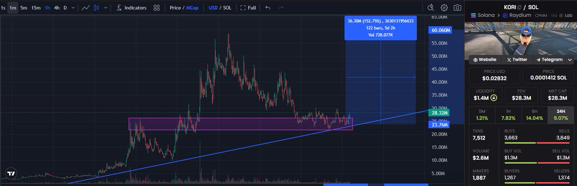The image size is (577, 186).
Task: Switch chart to 15m timeframe
Action: 36,8
